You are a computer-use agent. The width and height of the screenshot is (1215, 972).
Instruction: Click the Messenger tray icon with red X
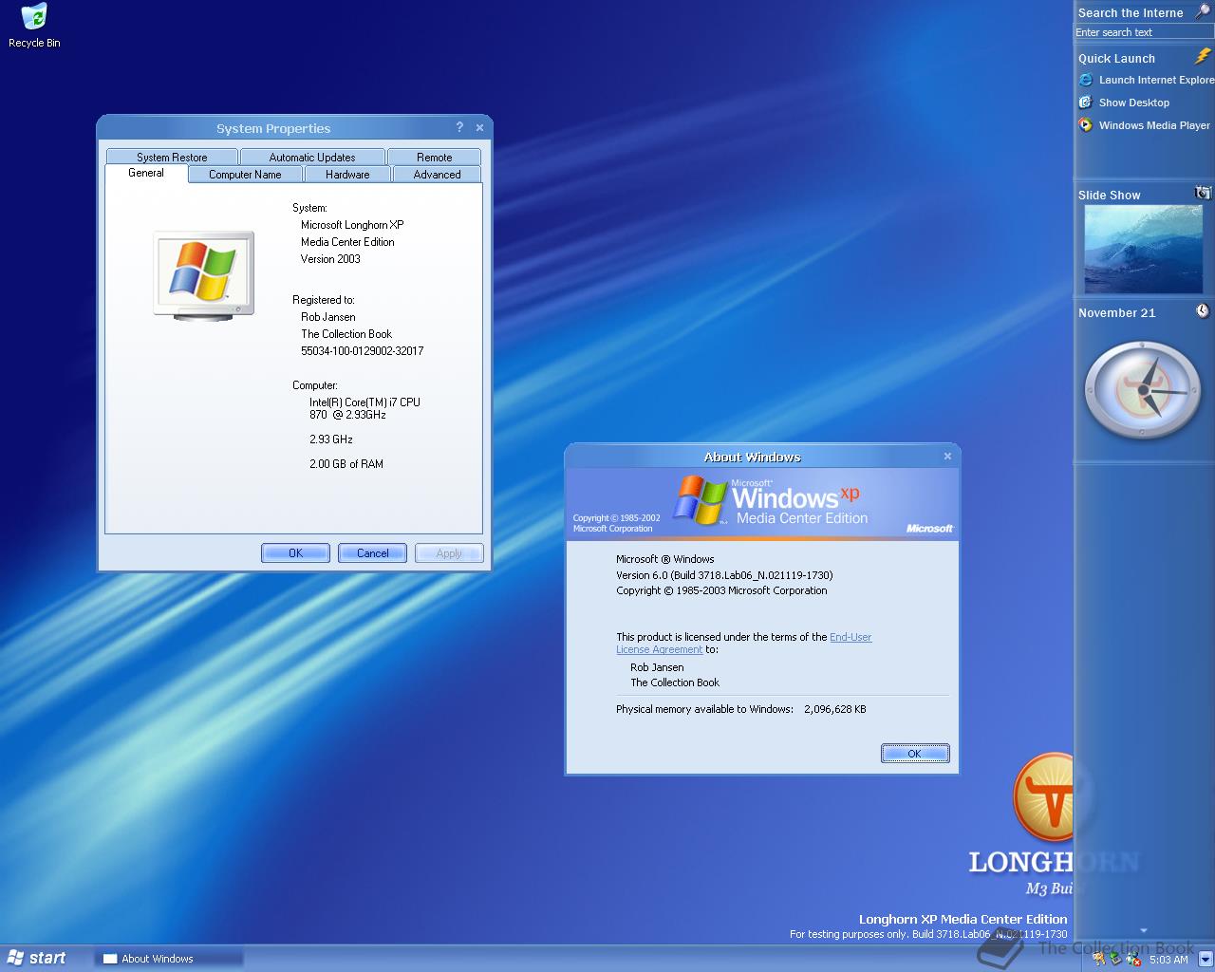[1133, 959]
